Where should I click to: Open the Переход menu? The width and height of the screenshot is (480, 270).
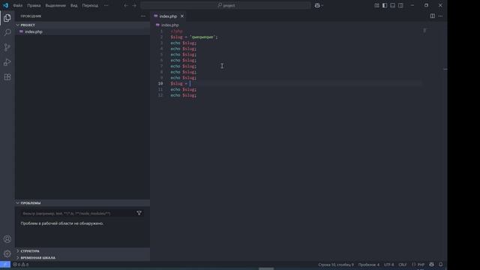[x=90, y=5]
